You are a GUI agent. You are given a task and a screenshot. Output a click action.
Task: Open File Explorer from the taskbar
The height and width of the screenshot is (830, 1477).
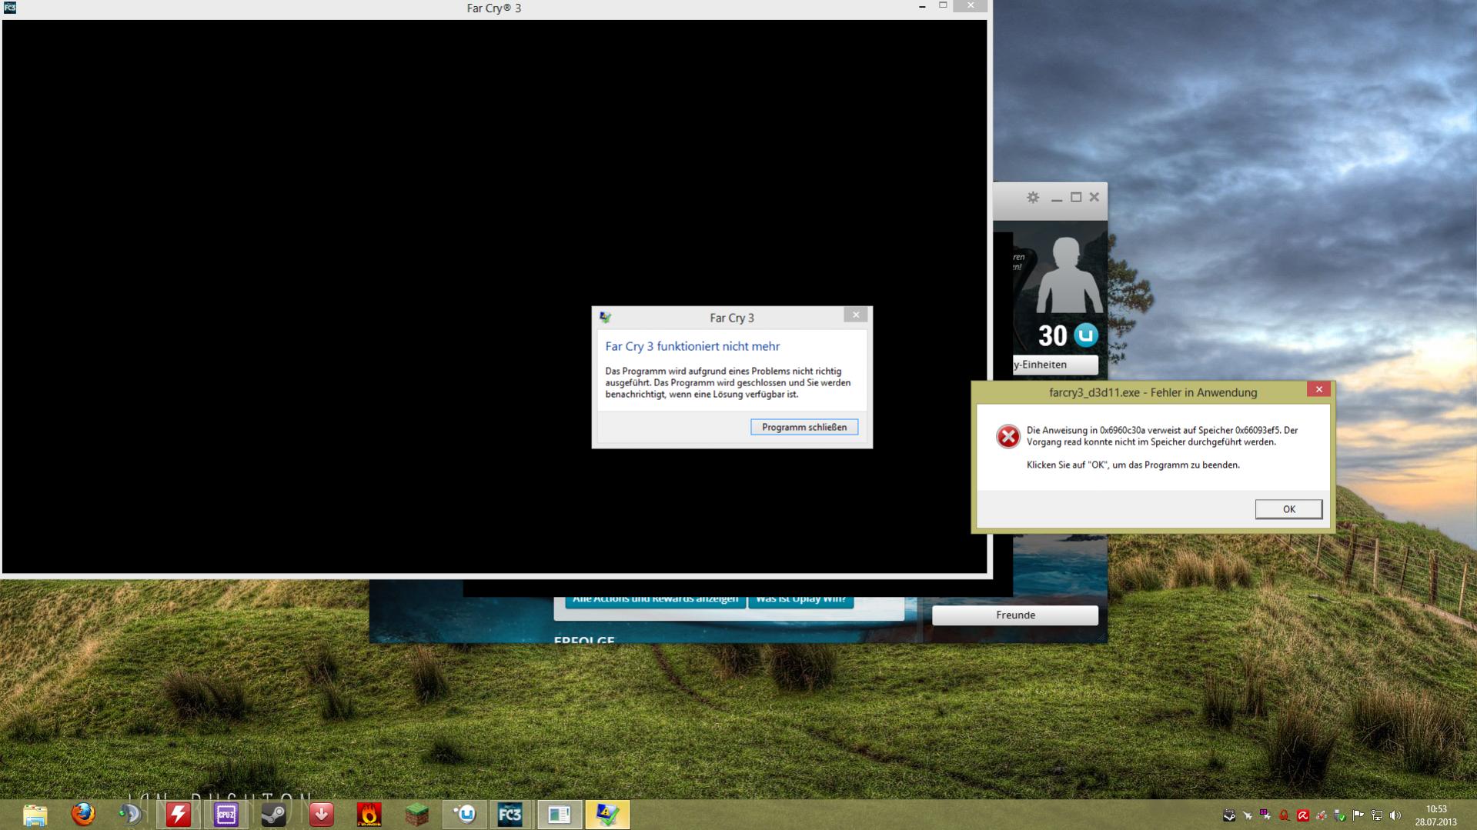coord(35,815)
